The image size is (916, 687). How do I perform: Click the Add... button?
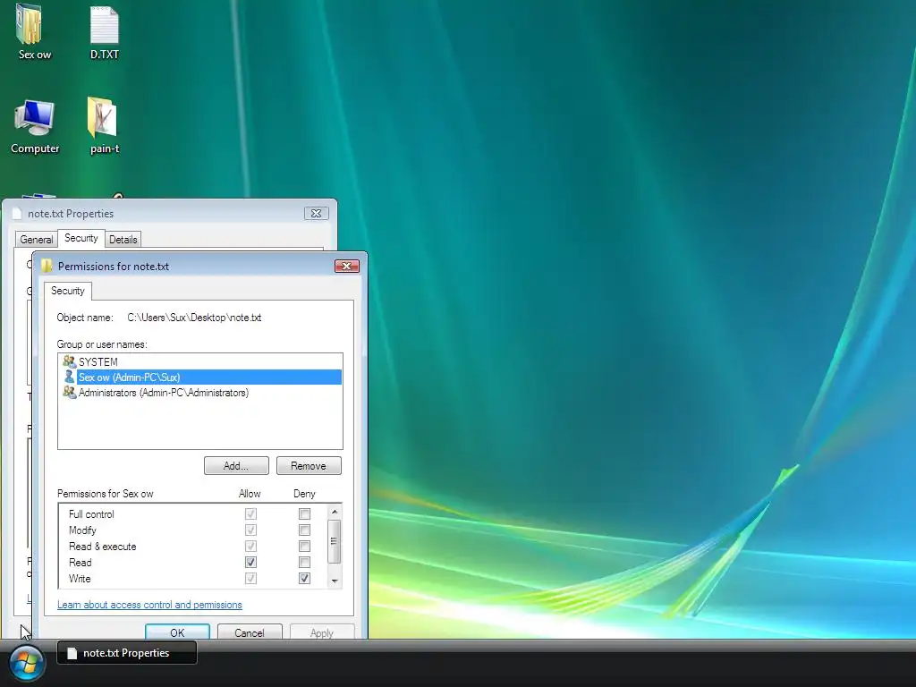pos(236,465)
